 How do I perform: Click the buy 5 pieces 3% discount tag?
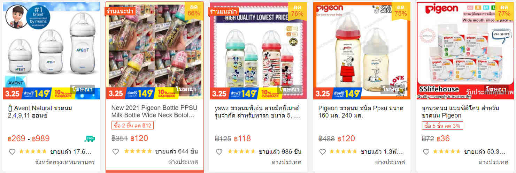(x=442, y=126)
